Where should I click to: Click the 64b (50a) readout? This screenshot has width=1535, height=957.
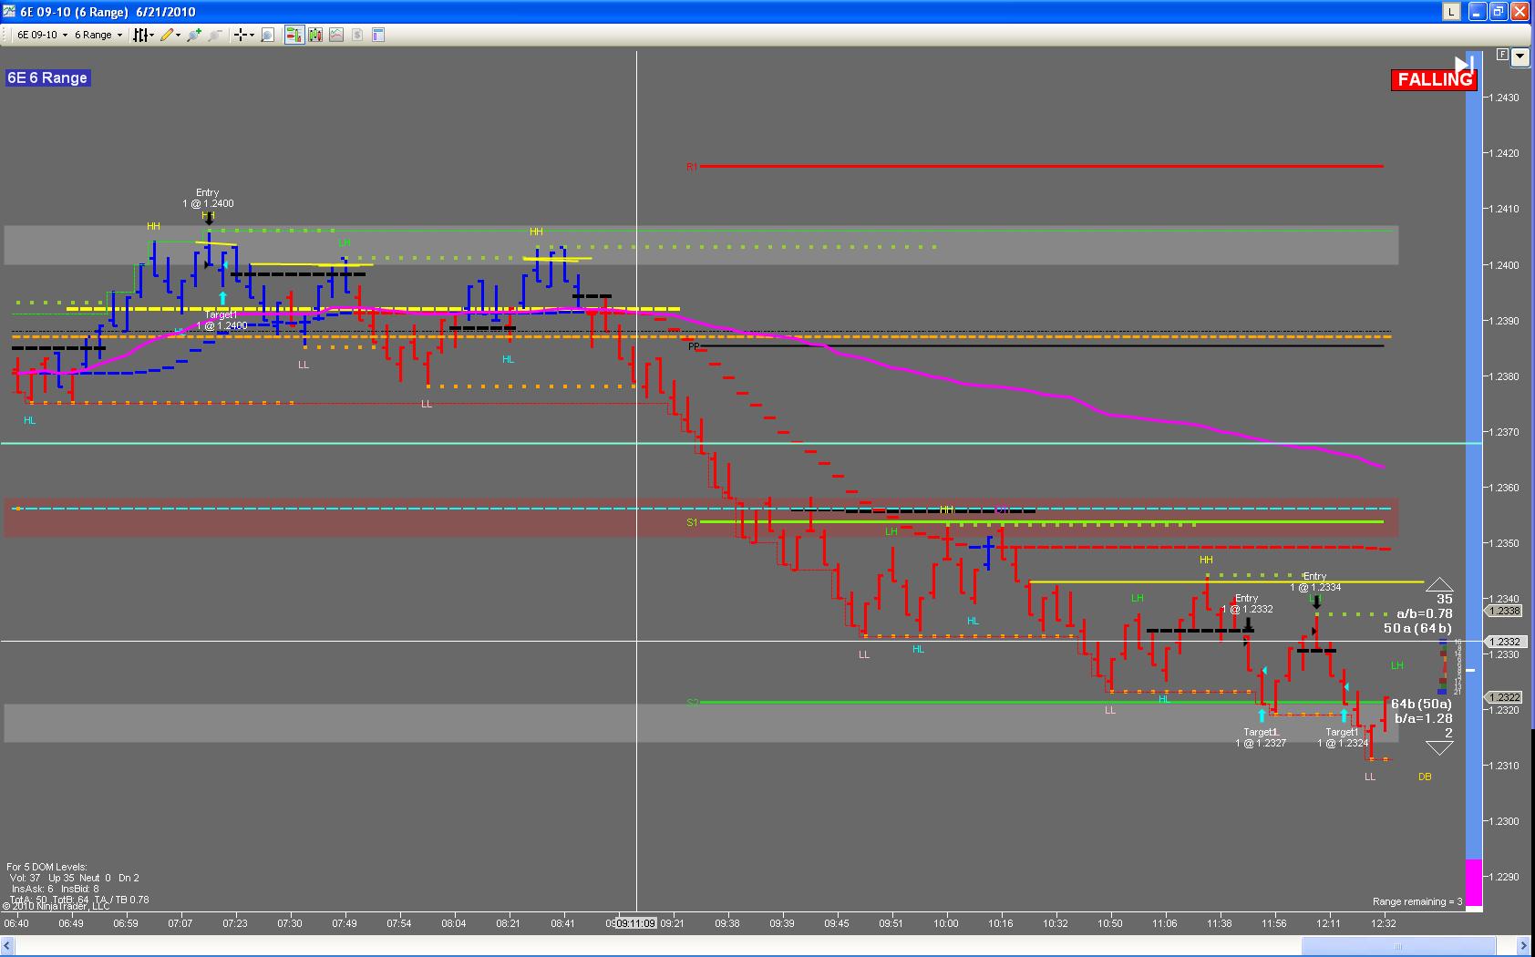(x=1422, y=704)
